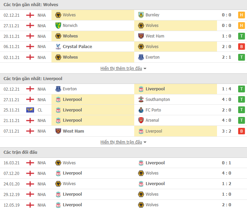Click the Southampton club crest icon
This screenshot has height=210, width=247.
point(141,100)
